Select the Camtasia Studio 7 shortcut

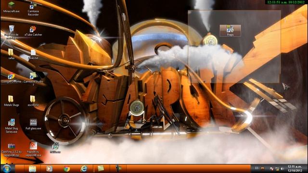(33, 79)
